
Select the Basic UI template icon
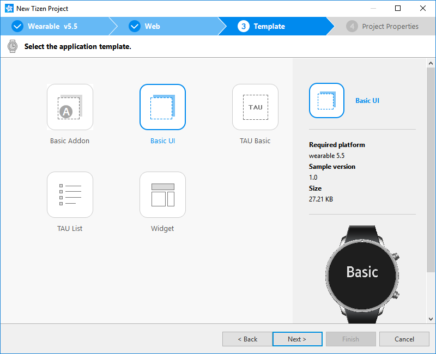162,107
